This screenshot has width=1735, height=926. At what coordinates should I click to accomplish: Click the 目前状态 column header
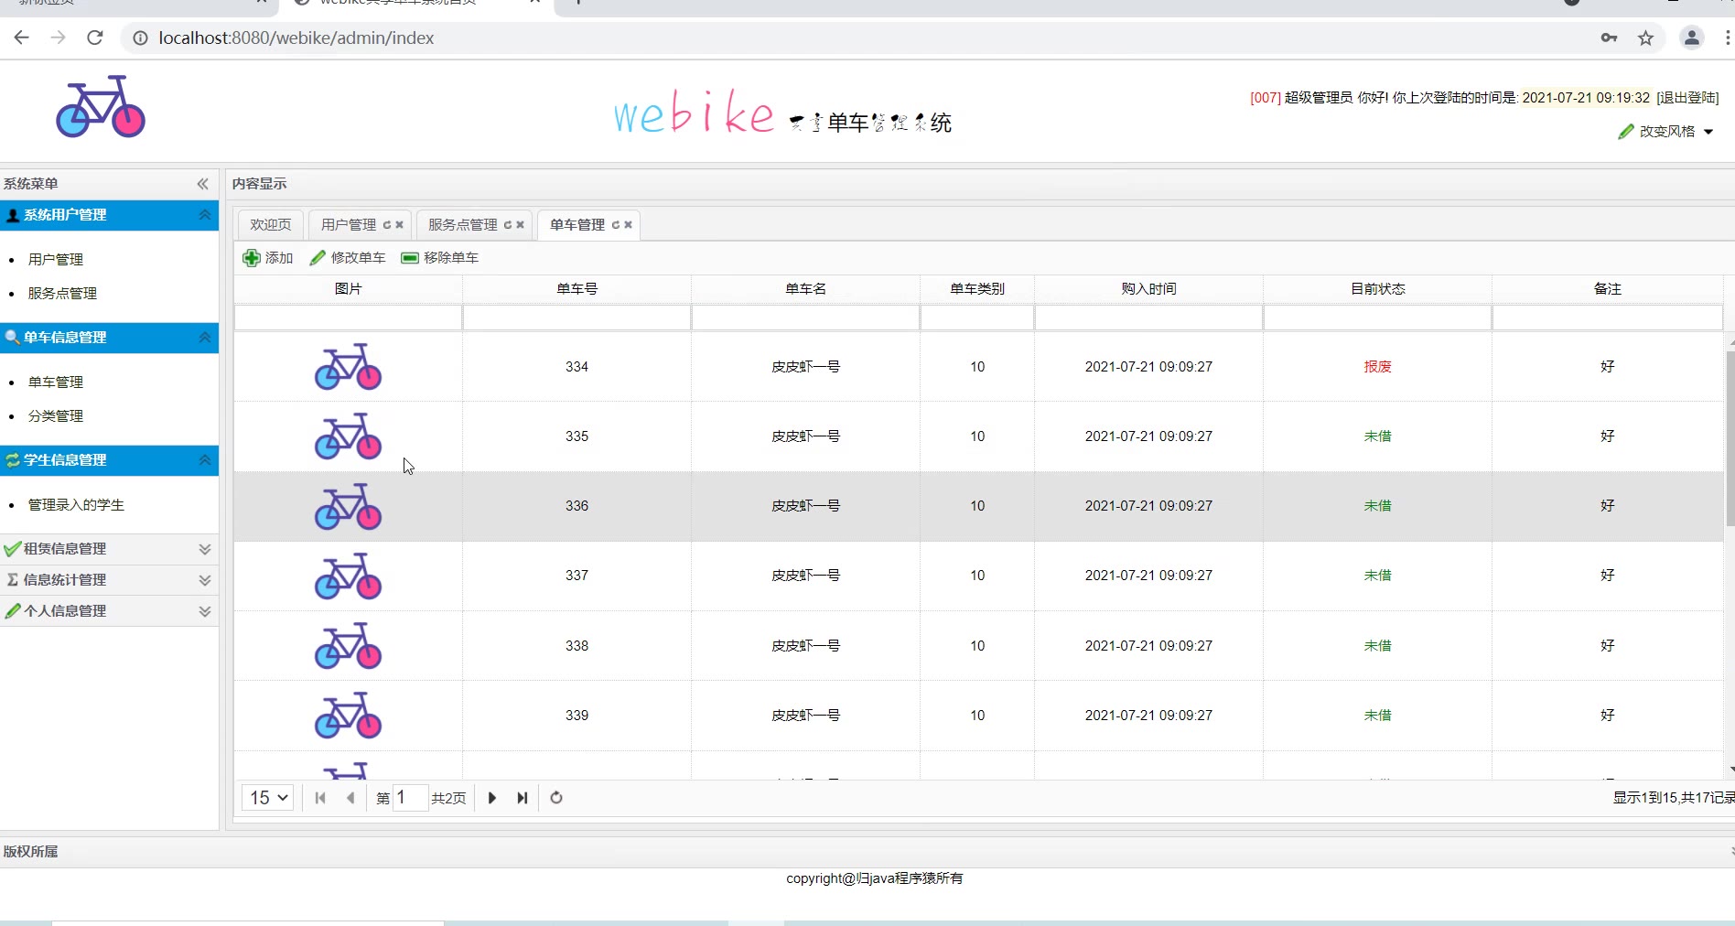pyautogui.click(x=1378, y=289)
